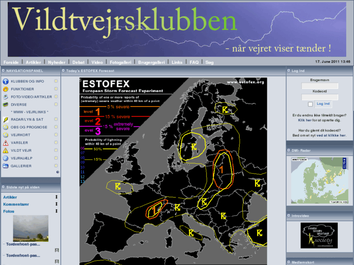Open the Kommentarer link under Sidste nyt
354x265 pixels.
16,204
